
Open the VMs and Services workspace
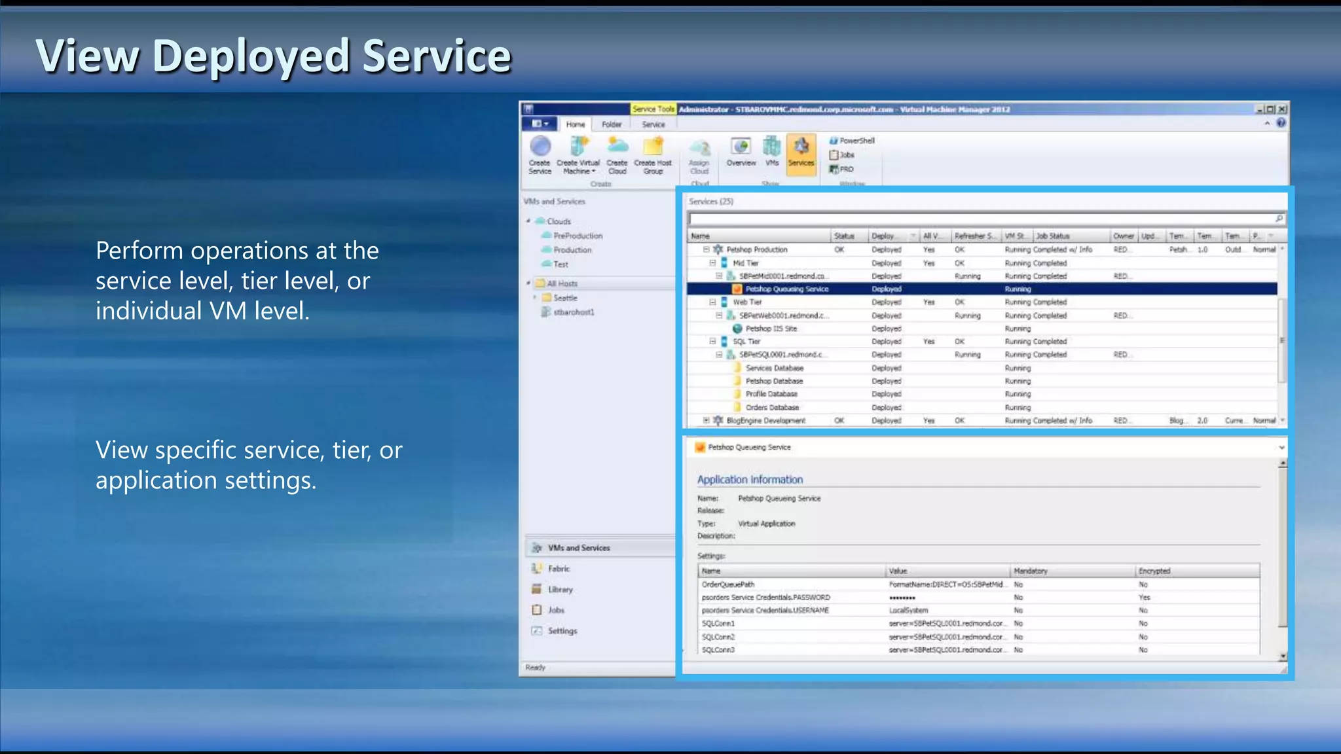pyautogui.click(x=600, y=548)
